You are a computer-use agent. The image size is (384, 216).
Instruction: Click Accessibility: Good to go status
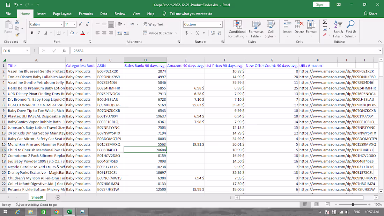pyautogui.click(x=36, y=204)
